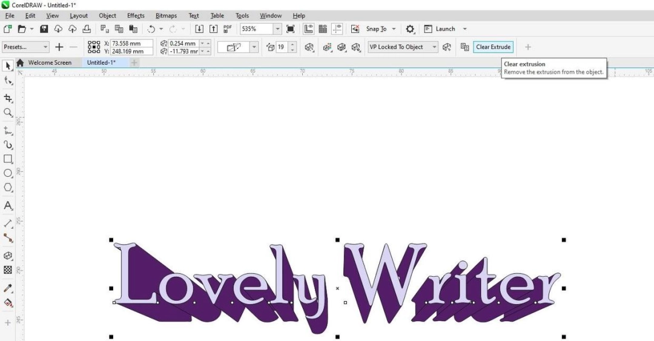Select the Crop tool

[x=7, y=98]
